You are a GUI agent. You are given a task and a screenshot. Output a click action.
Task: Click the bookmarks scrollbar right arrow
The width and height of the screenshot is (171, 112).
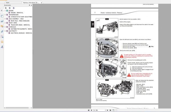coord(31,108)
